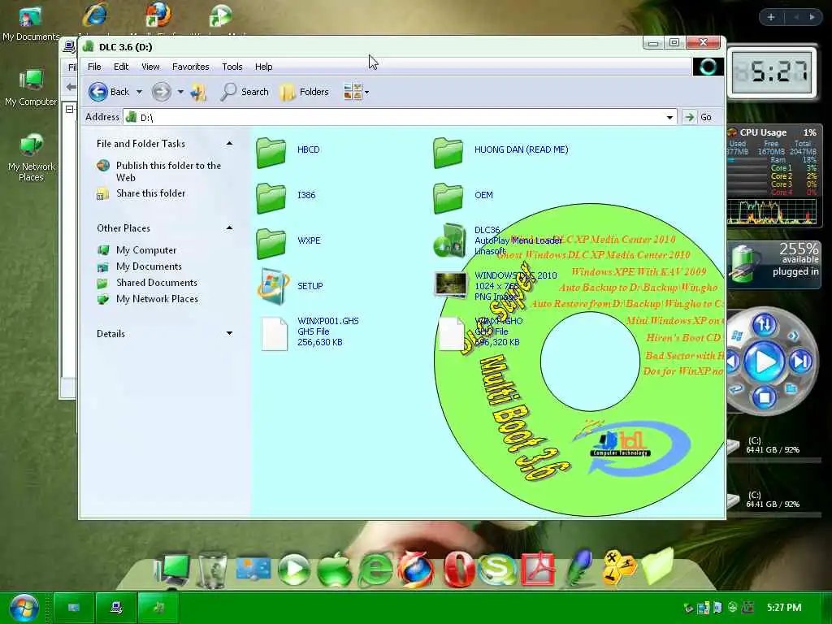This screenshot has width=832, height=624.
Task: Click the taskbar clock showing 5:27 PM
Action: pos(784,608)
